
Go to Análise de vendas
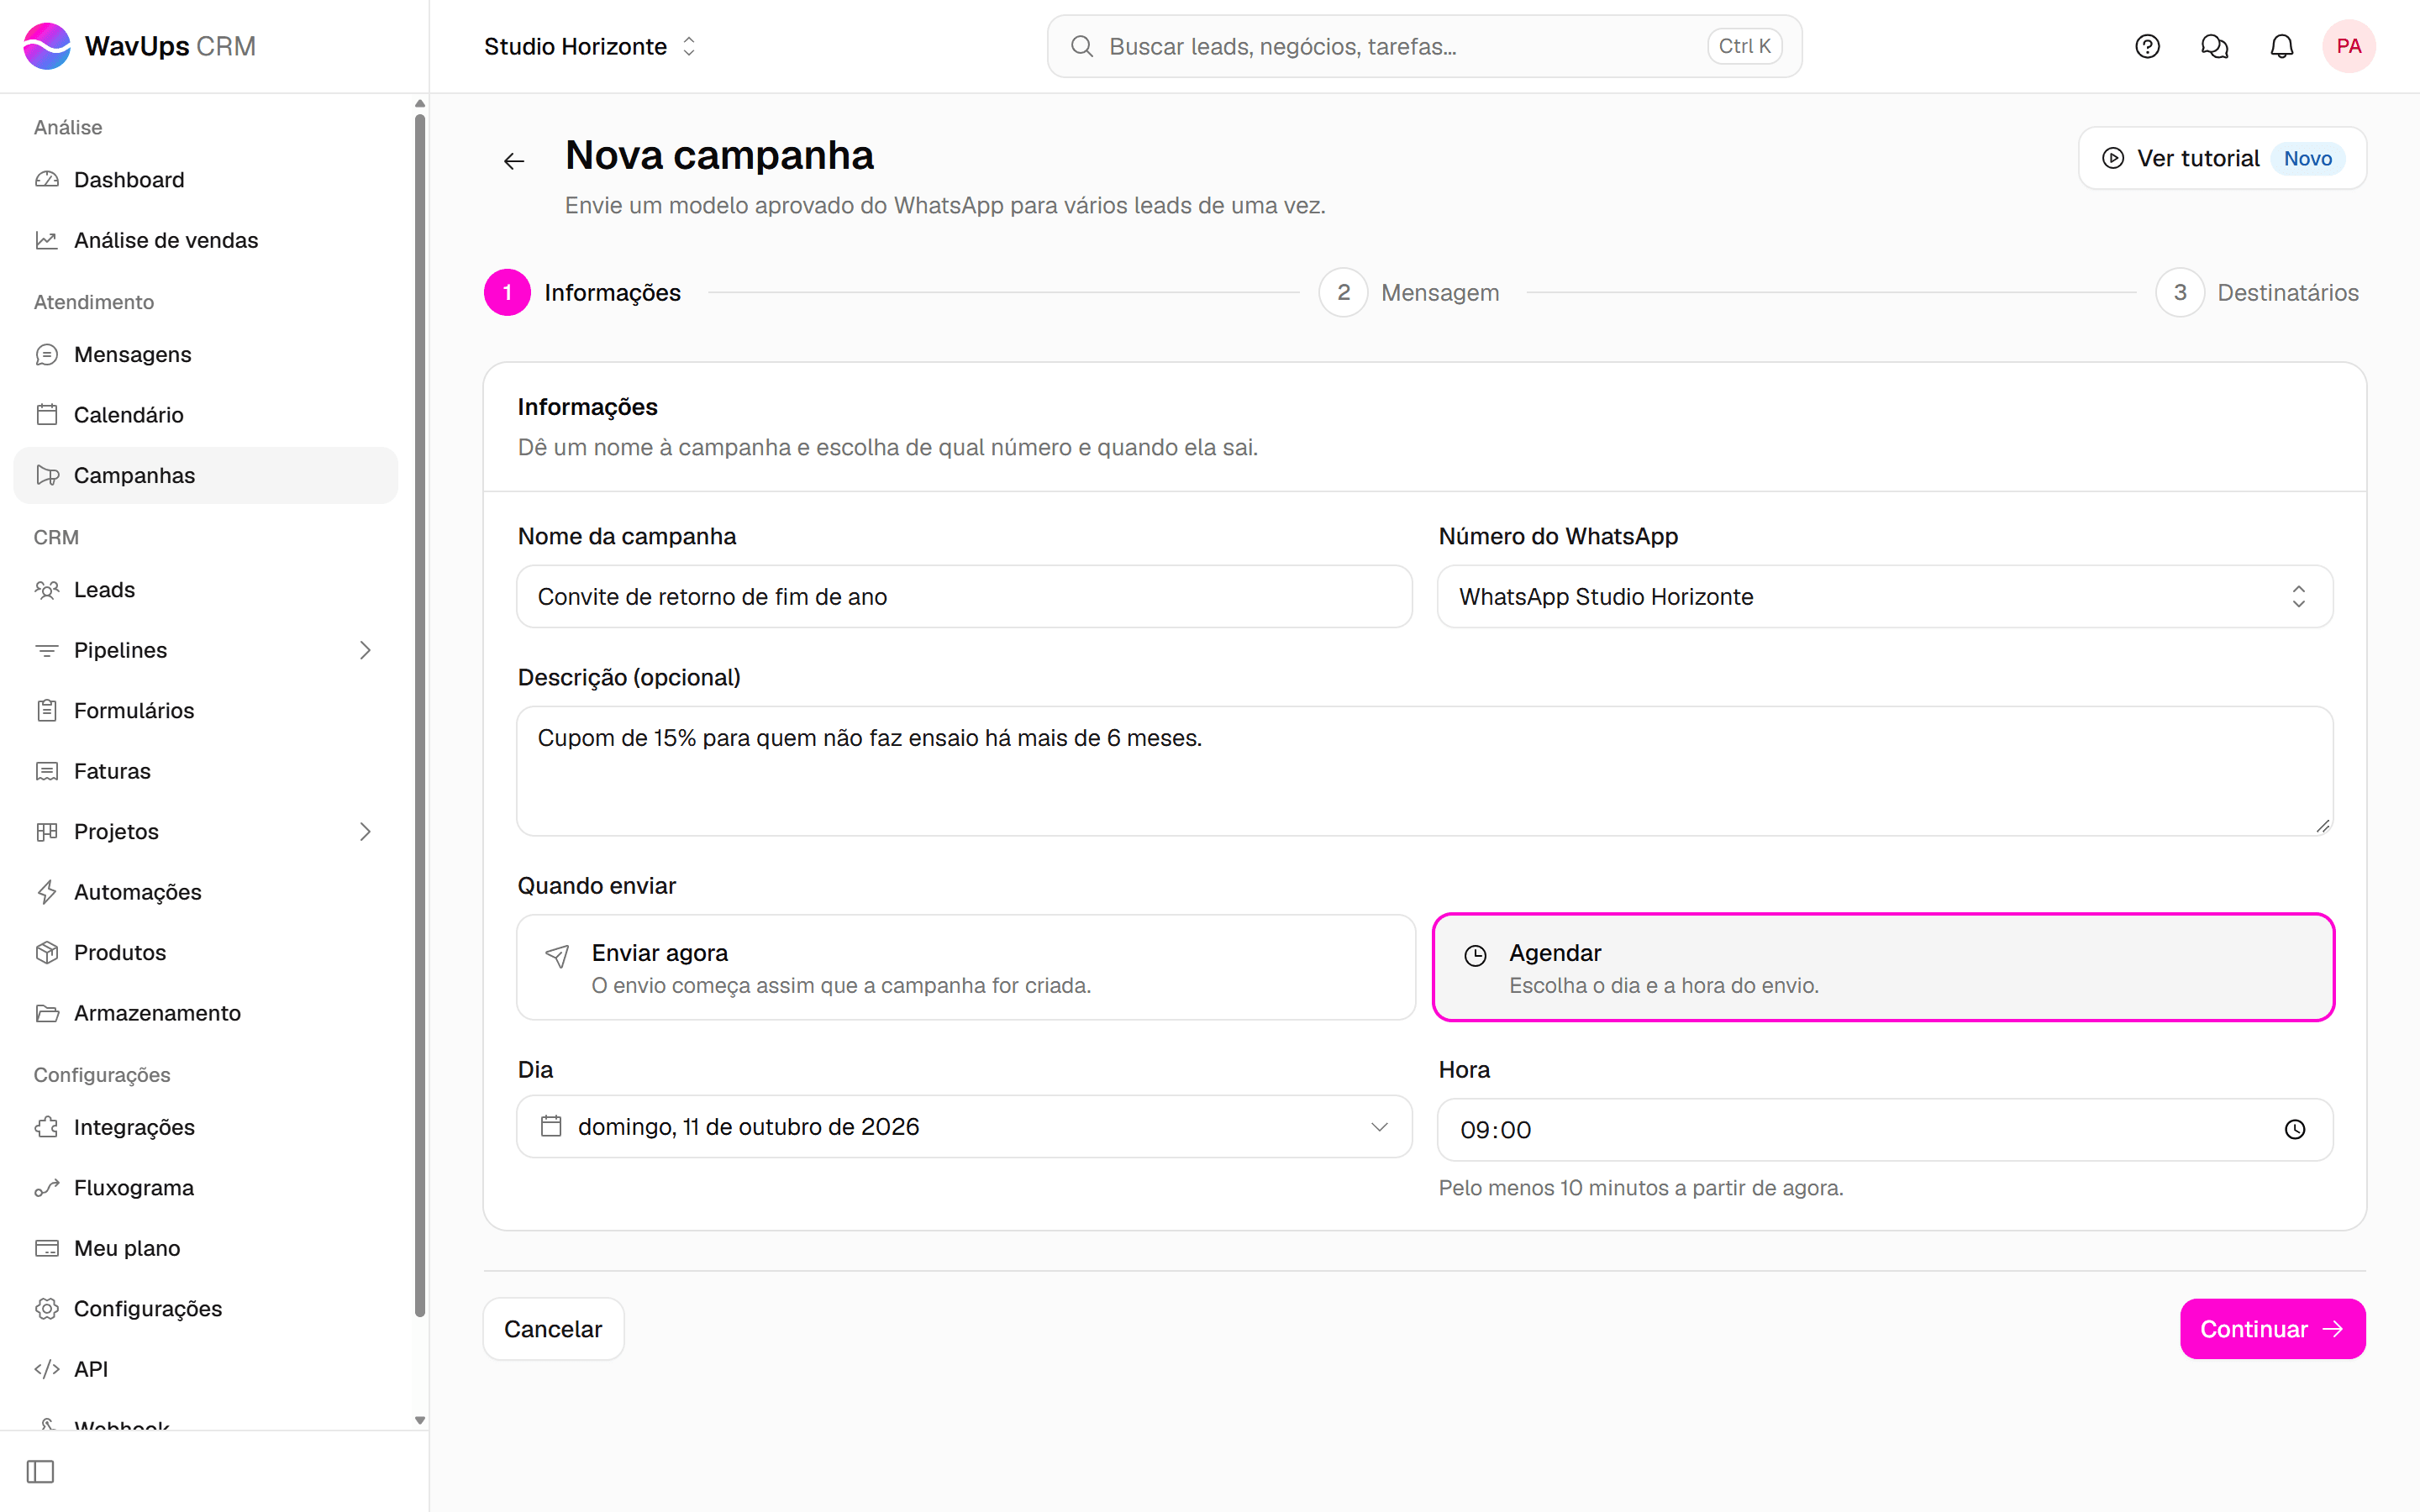[206, 240]
